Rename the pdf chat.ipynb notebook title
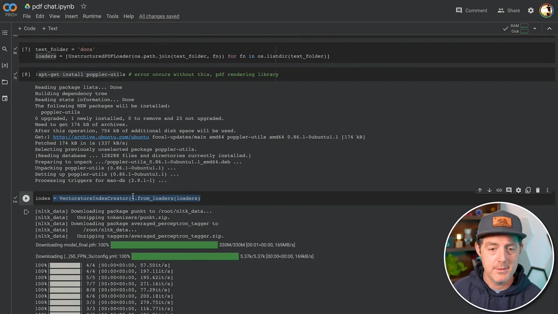 53,6
